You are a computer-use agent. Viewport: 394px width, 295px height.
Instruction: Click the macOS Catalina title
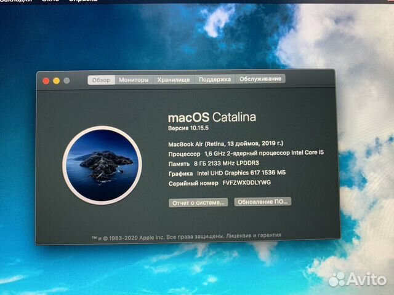point(212,117)
